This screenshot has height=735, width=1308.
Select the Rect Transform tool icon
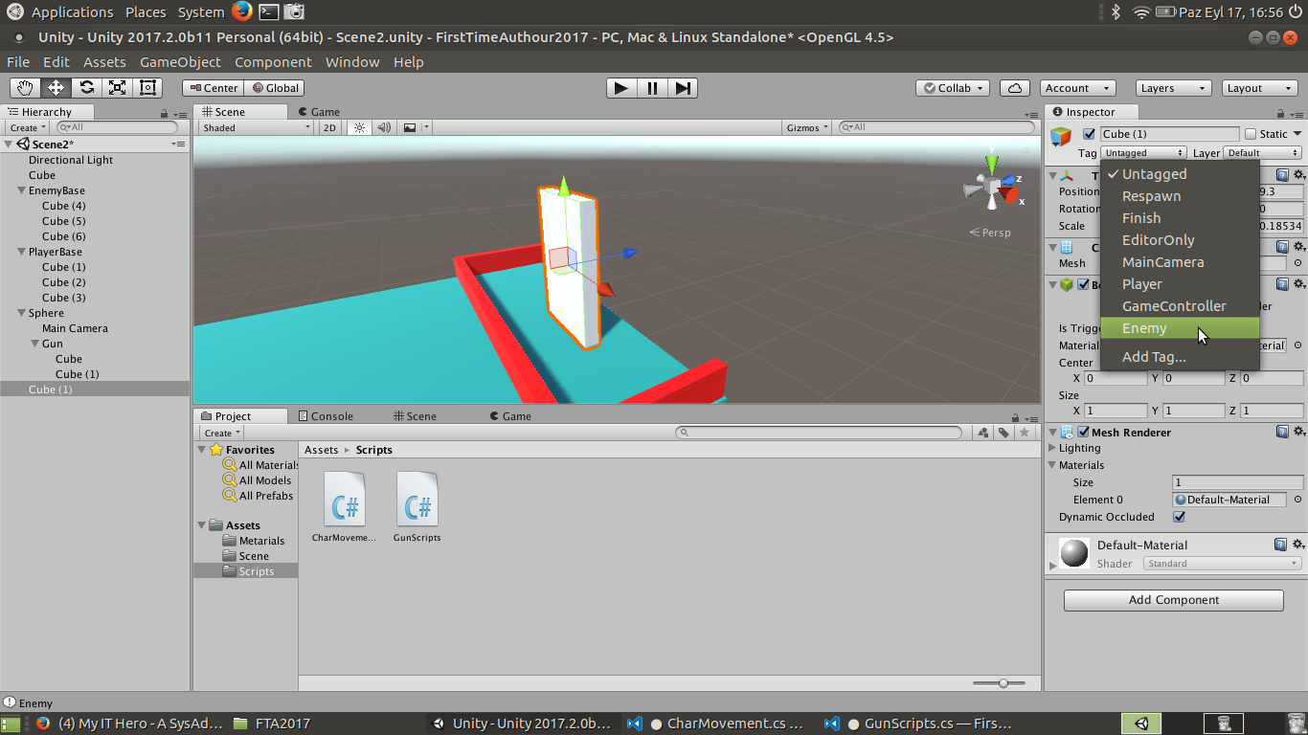(x=147, y=88)
